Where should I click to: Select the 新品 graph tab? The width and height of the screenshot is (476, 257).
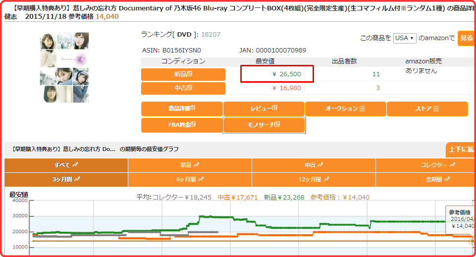click(190, 165)
